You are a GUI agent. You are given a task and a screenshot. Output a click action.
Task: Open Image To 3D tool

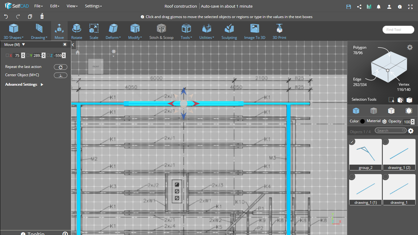click(x=255, y=32)
